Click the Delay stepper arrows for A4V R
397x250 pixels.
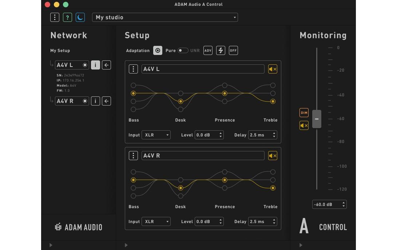(x=274, y=222)
